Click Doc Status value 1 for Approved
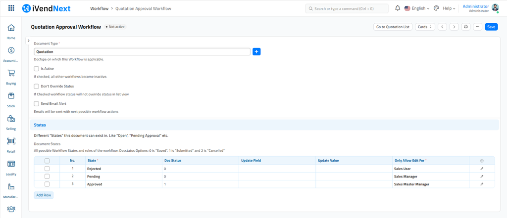507x218 pixels. 200,184
